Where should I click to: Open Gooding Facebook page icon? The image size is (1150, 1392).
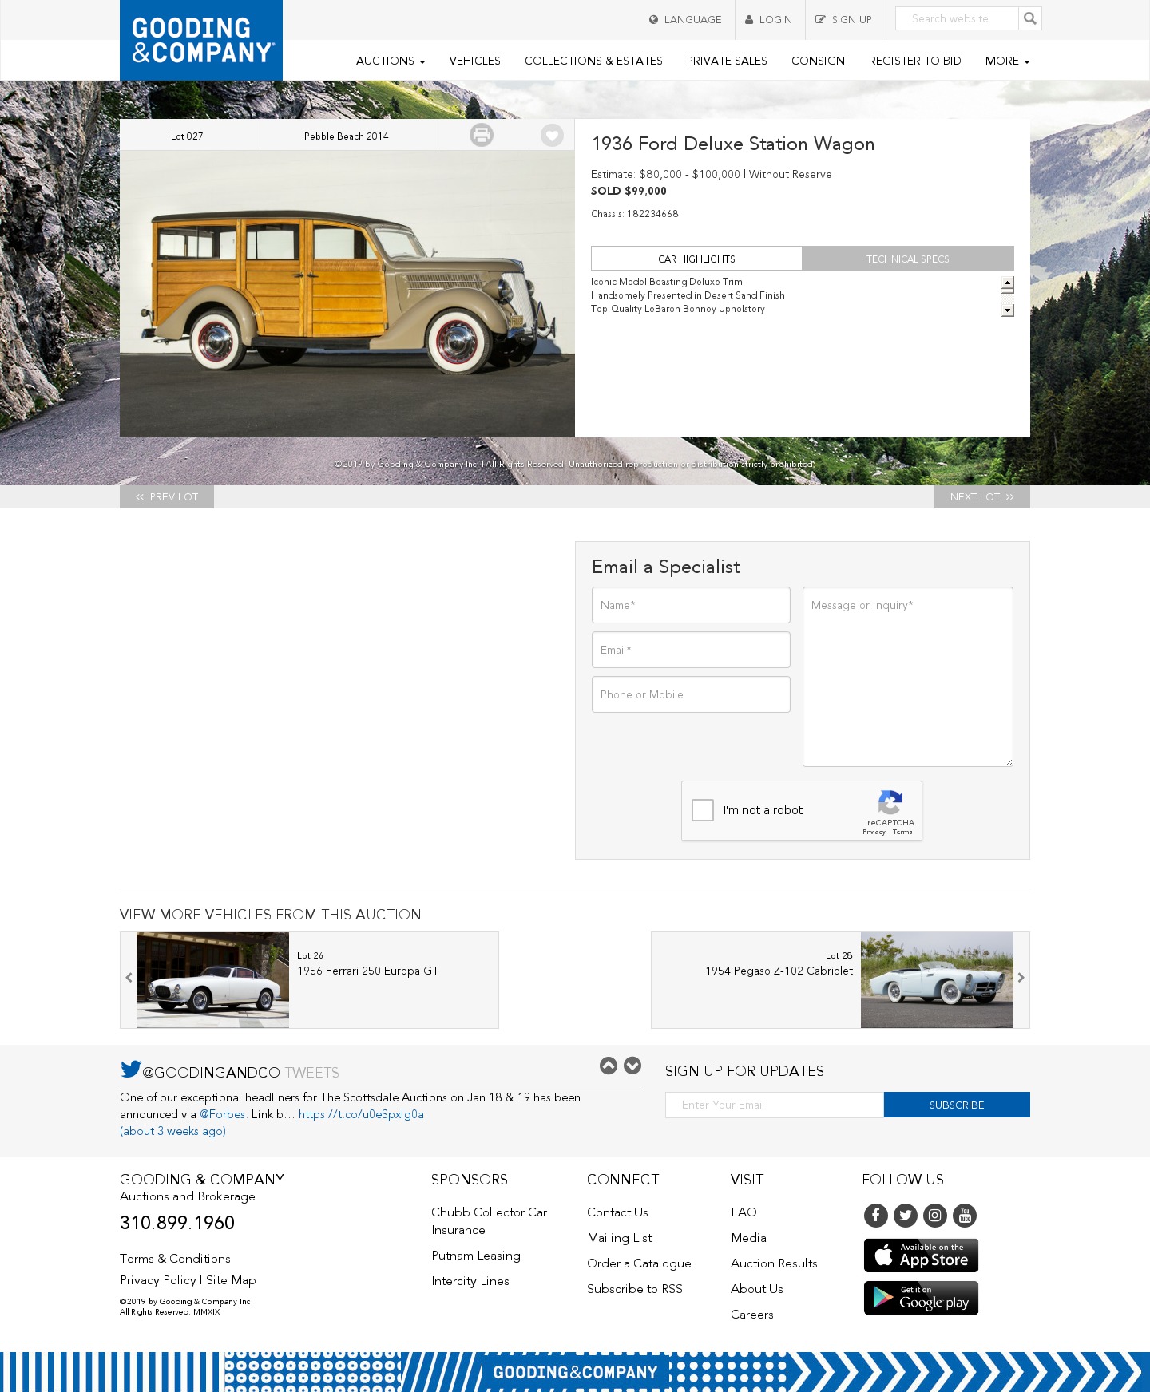pyautogui.click(x=876, y=1215)
